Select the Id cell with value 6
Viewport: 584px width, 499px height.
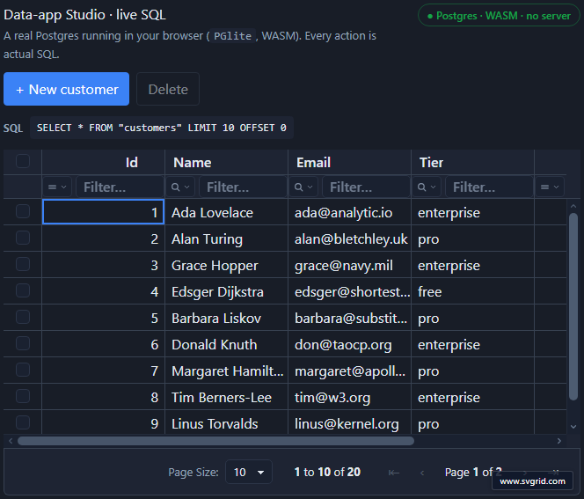pos(103,344)
